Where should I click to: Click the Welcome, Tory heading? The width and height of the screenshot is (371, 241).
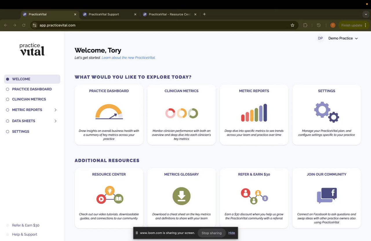point(98,50)
